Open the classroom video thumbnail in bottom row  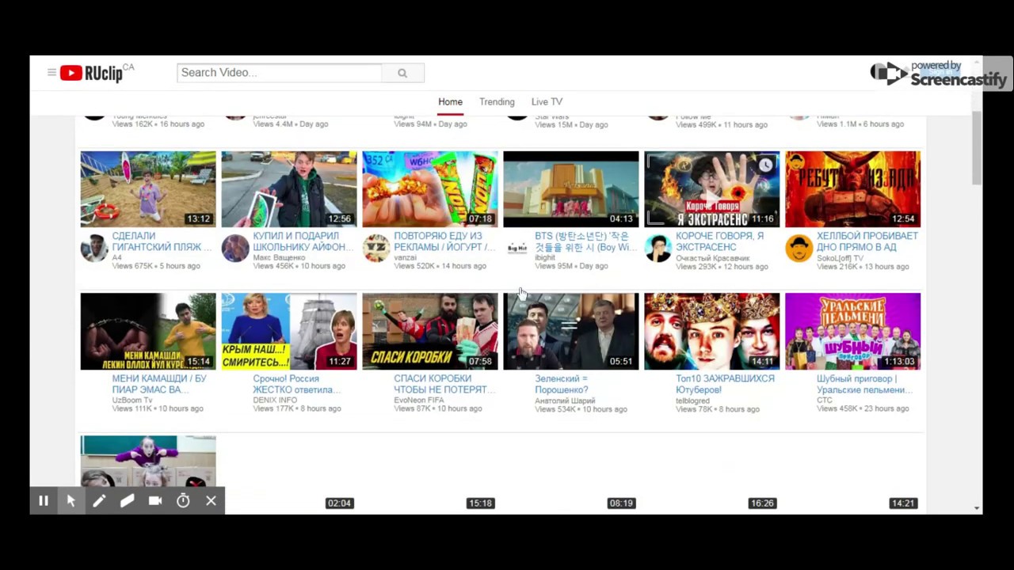tap(148, 462)
